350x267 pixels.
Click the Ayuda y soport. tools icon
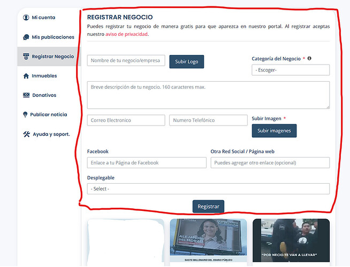pyautogui.click(x=26, y=134)
